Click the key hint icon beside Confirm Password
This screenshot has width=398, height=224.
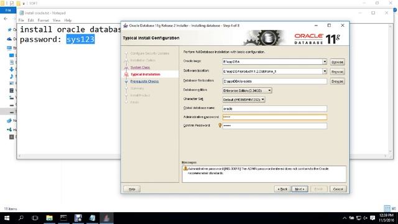pyautogui.click(x=220, y=125)
